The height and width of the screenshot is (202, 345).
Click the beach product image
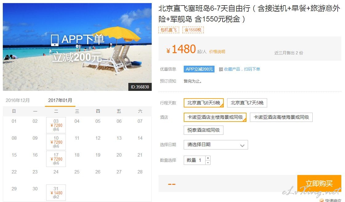77,47
